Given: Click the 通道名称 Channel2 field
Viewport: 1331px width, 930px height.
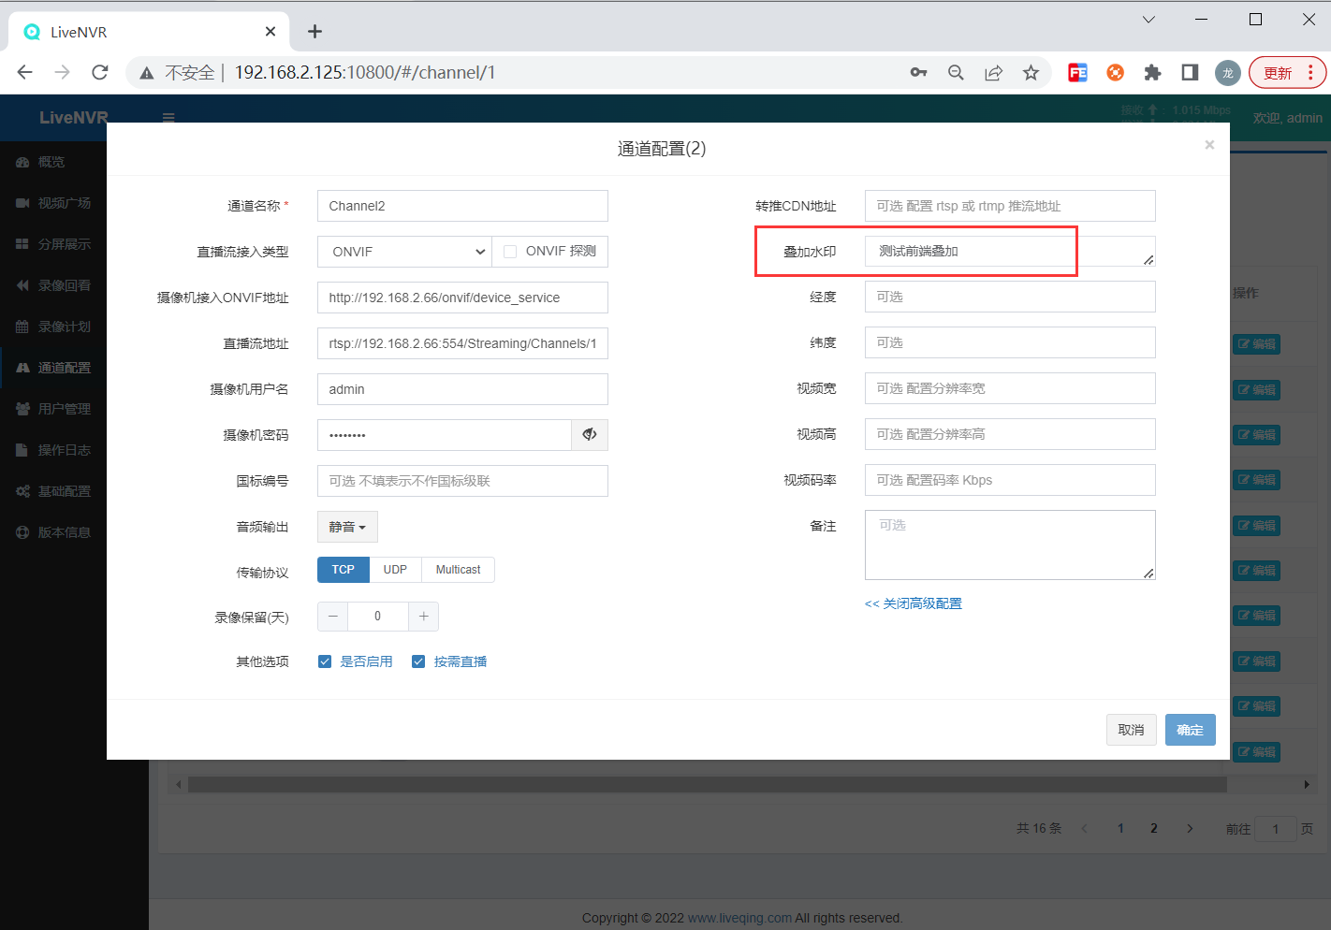Looking at the screenshot, I should pos(462,206).
